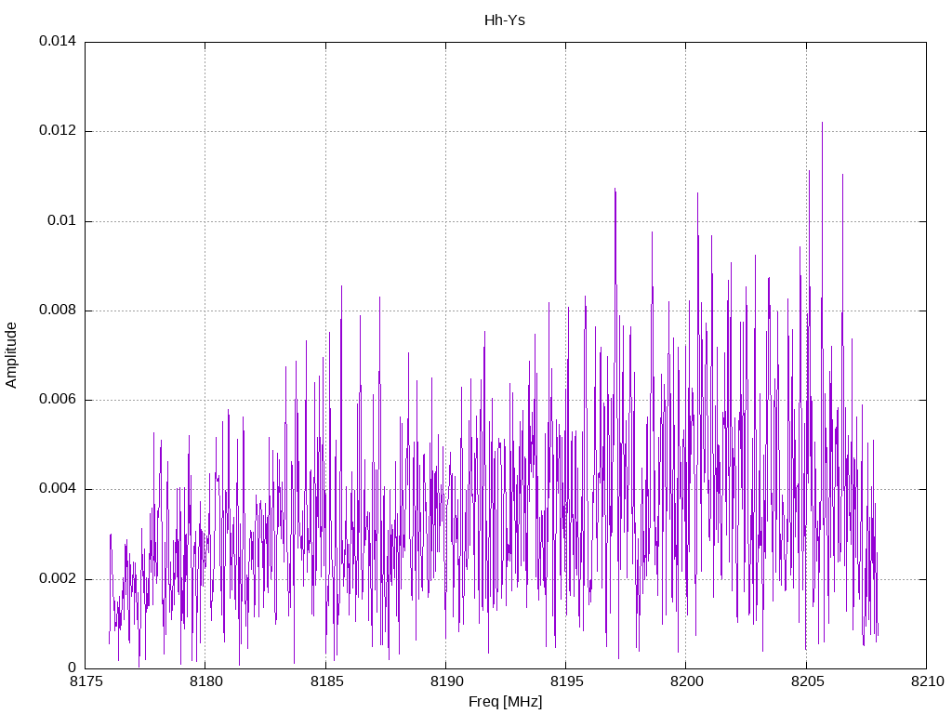Click the x-axis tick label 8190
The height and width of the screenshot is (714, 952).
445,681
